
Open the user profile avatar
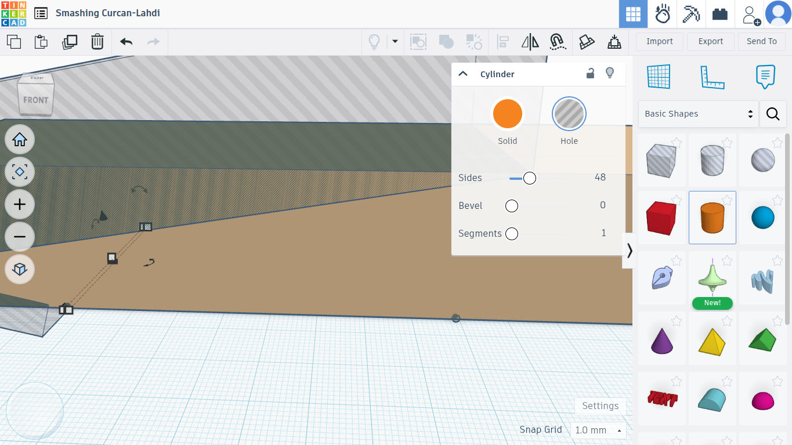tap(778, 14)
